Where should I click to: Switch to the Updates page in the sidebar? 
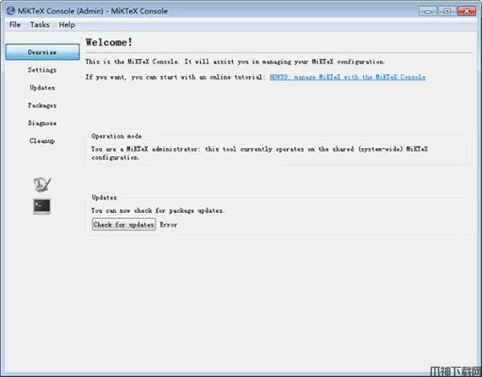point(42,88)
